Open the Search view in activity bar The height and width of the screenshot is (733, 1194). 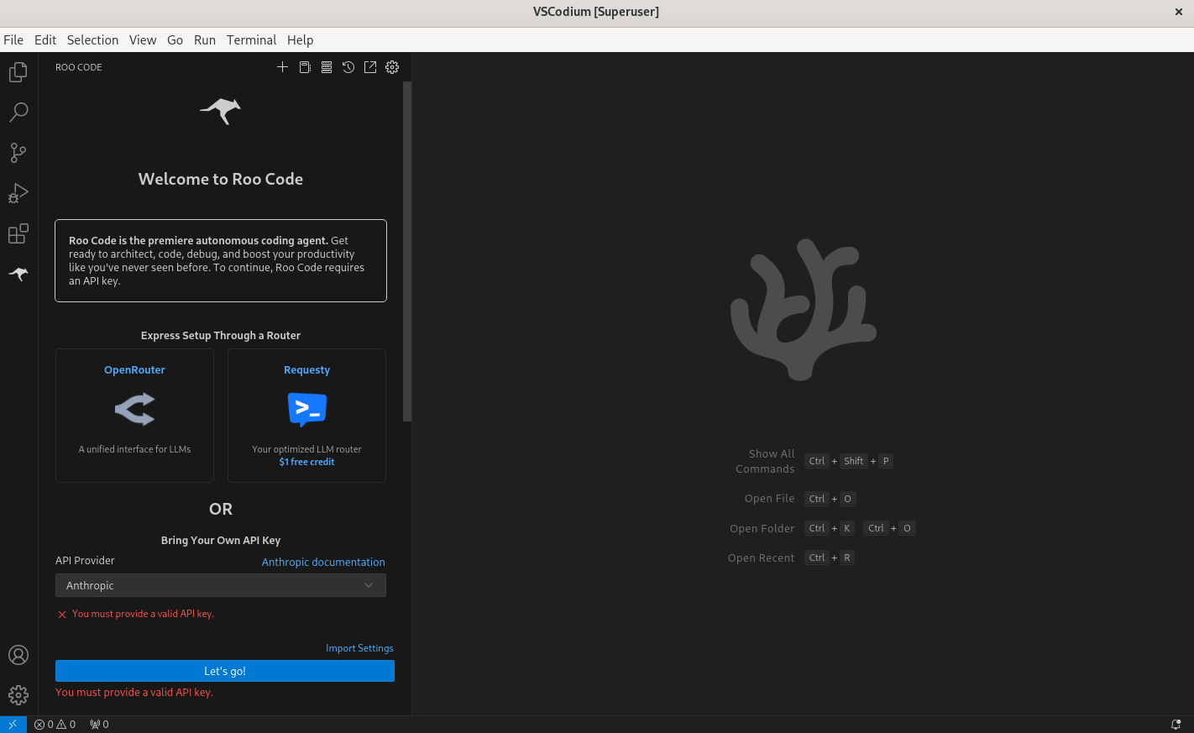coord(18,112)
